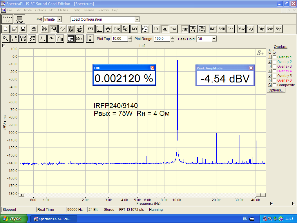The height and width of the screenshot is (223, 297).
Task: Open the THD+N utility button
Action: pyautogui.click(x=193, y=29)
